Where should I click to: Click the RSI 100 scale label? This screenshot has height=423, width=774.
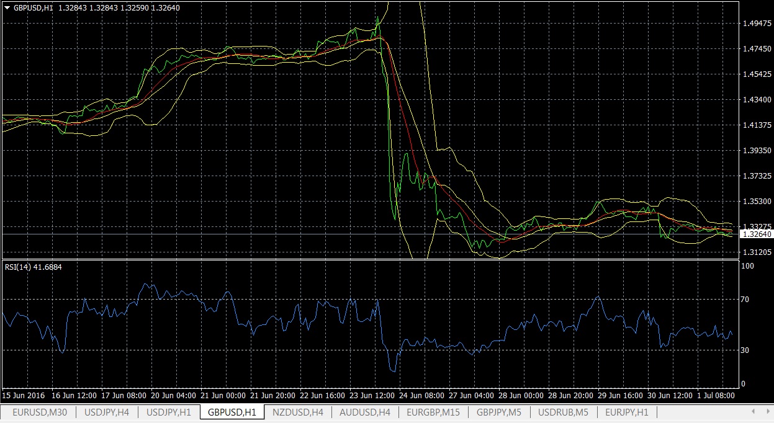click(749, 266)
